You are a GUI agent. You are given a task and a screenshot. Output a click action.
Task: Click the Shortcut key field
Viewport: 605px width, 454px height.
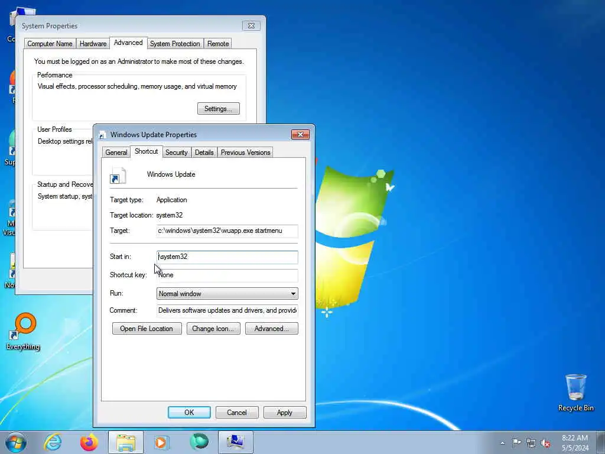tap(227, 275)
